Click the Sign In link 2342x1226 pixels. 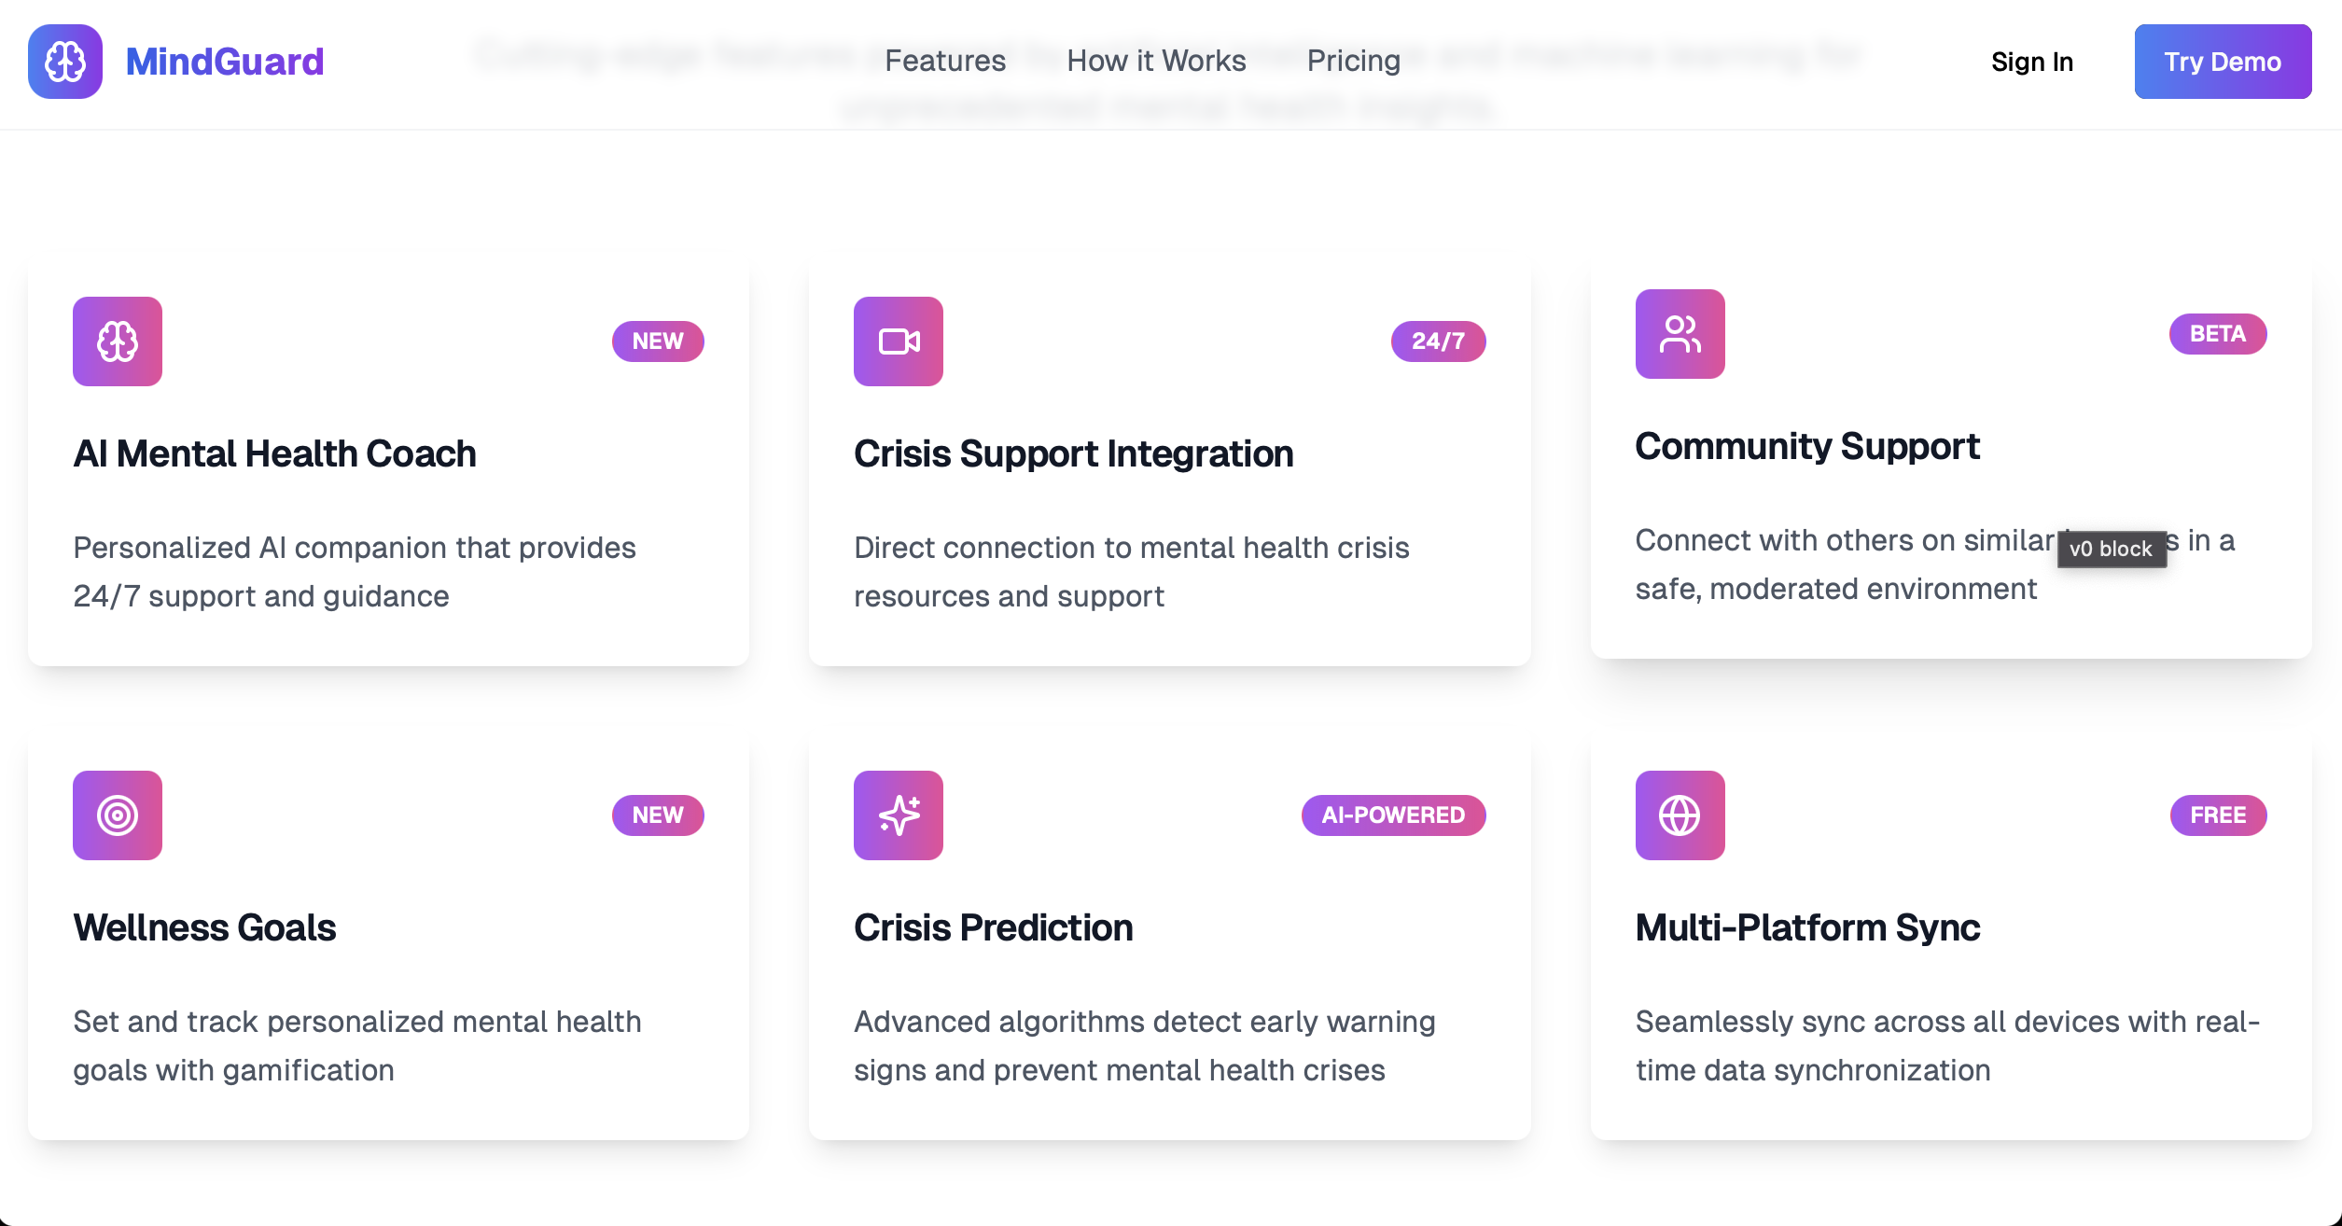pyautogui.click(x=2031, y=62)
